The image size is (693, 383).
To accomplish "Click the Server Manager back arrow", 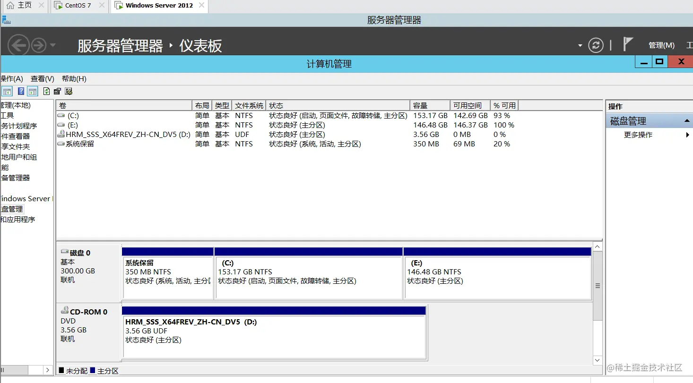I will pos(18,45).
